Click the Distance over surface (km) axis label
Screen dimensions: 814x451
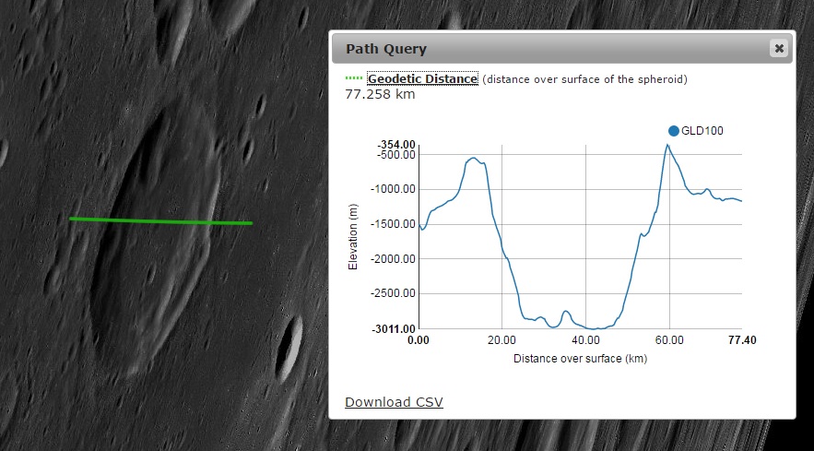coord(580,359)
